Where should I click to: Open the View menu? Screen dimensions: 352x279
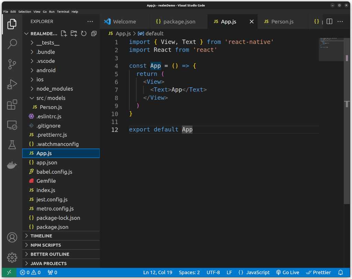point(37,12)
